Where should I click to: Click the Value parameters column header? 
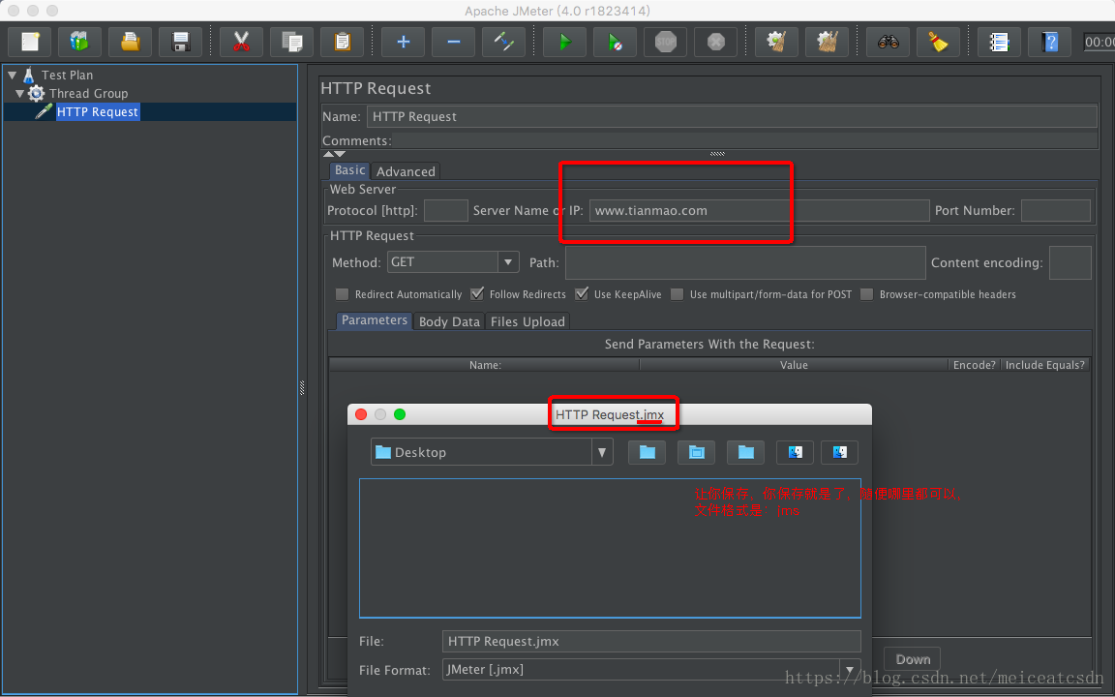pyautogui.click(x=794, y=365)
